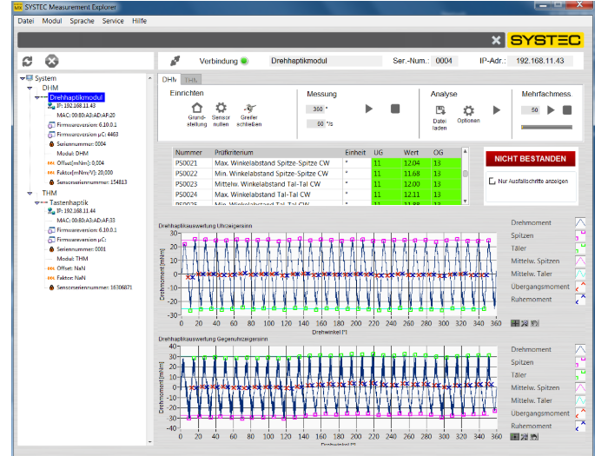Toggle Täler plot in lower chart legend
Viewport: 608px width, 456px height.
click(x=580, y=375)
